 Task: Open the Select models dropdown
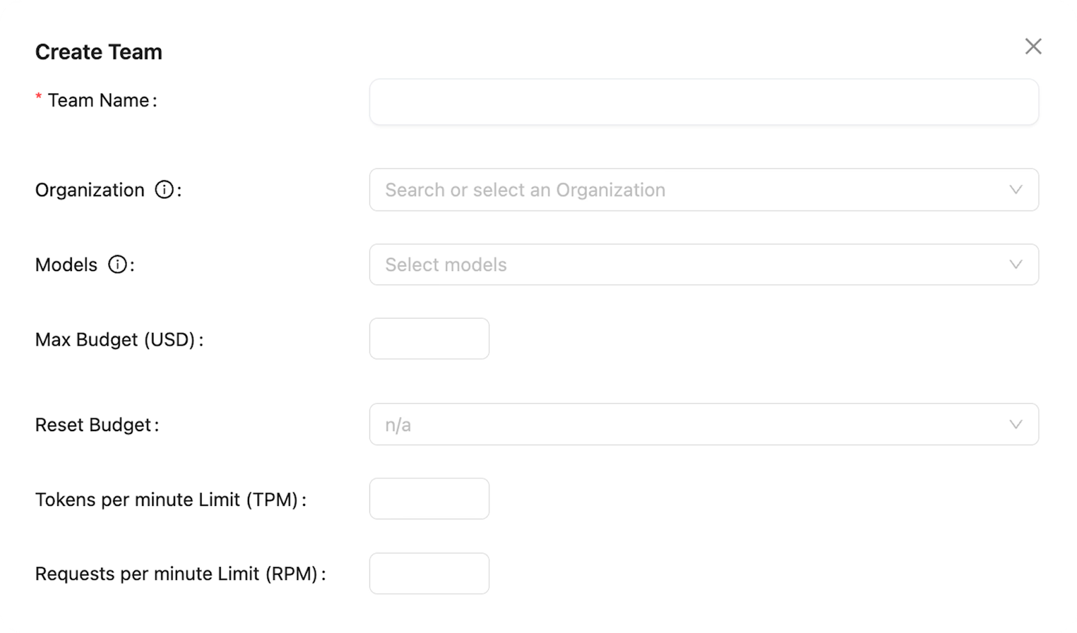pyautogui.click(x=704, y=264)
